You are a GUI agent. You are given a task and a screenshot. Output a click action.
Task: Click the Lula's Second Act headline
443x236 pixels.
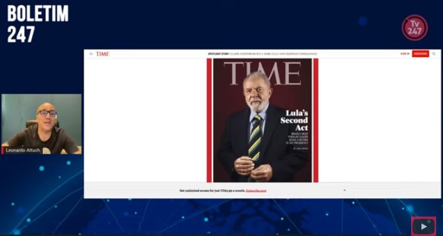tap(294, 121)
